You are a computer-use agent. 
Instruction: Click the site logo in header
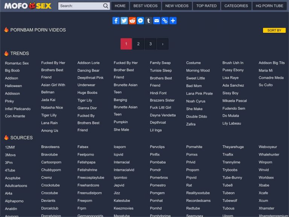pos(28,6)
